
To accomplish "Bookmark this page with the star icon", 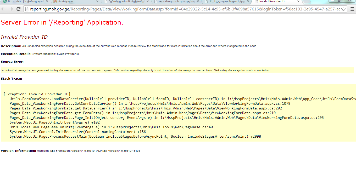I will pos(344,9).
